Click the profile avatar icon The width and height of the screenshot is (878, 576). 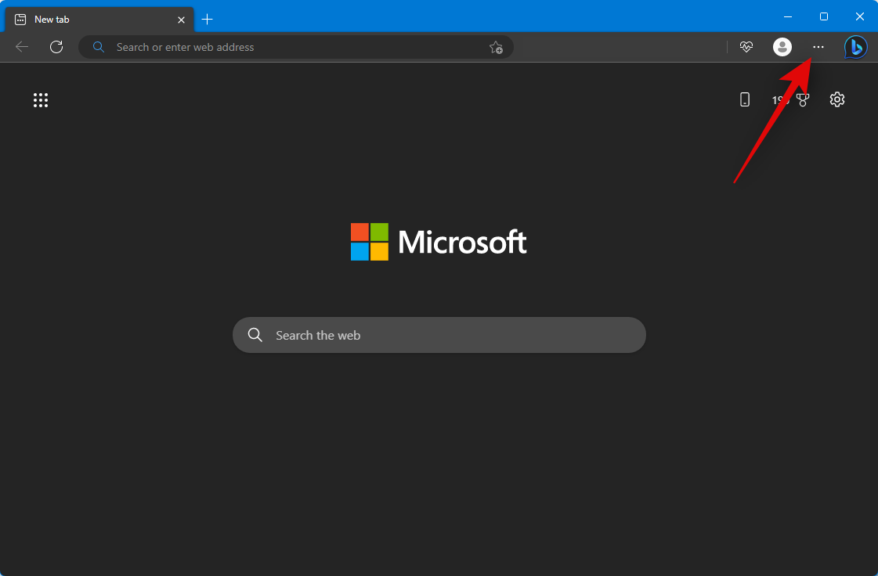[782, 47]
